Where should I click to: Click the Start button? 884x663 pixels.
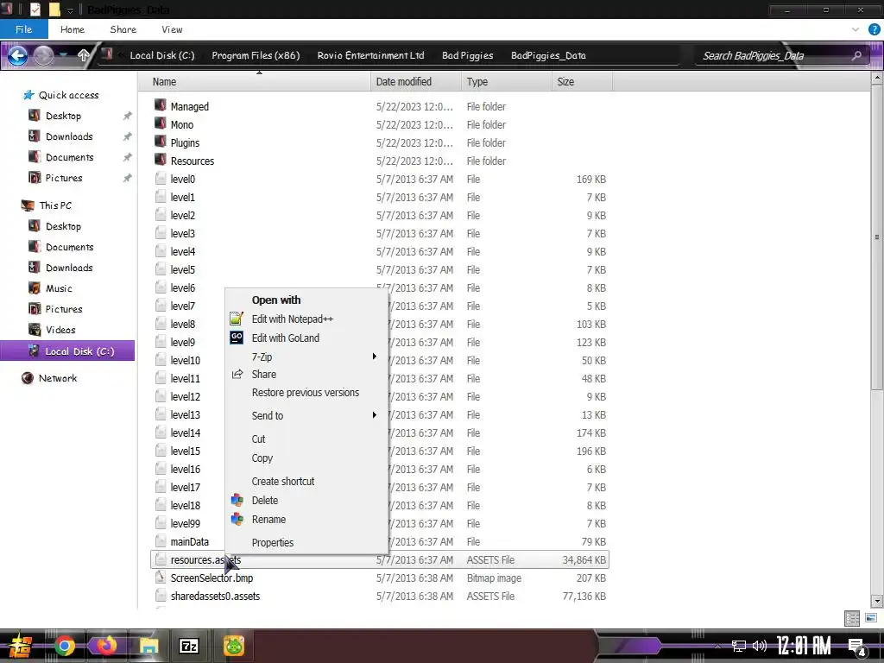tap(20, 646)
